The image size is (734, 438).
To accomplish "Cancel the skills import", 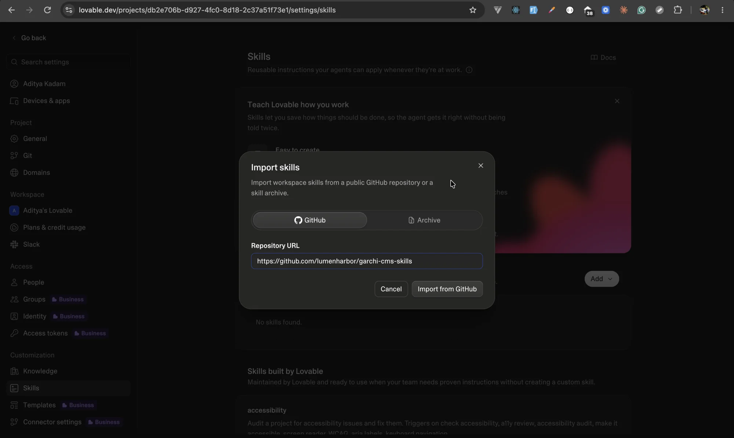I will pyautogui.click(x=391, y=289).
